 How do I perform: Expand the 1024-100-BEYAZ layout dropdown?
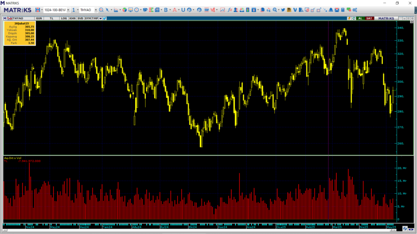[68, 10]
